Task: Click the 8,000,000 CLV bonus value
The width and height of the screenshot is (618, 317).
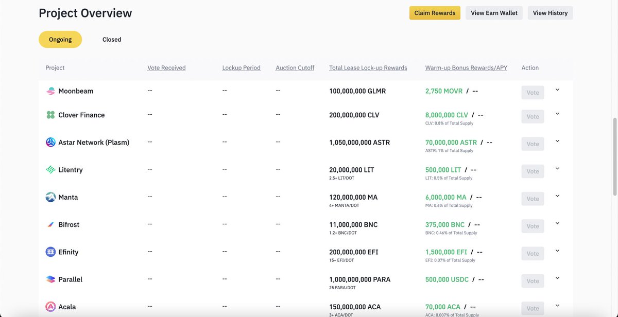Action: point(447,115)
